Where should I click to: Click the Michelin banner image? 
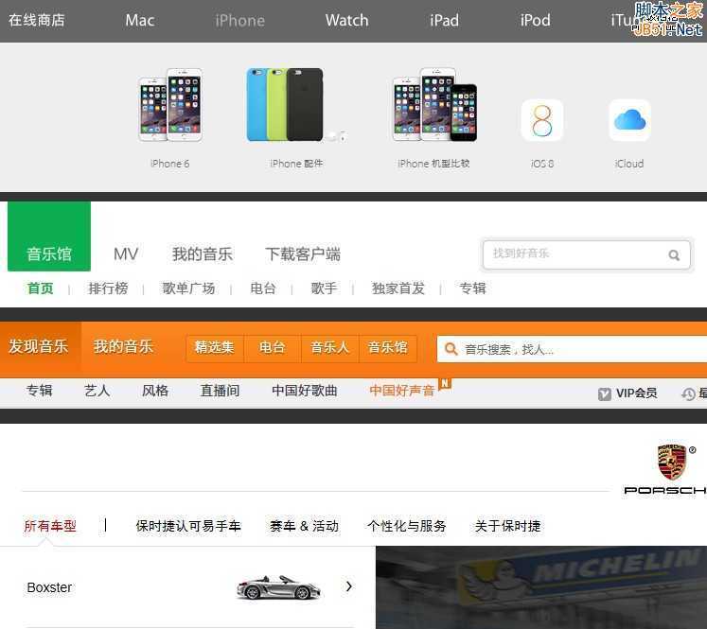tap(541, 587)
